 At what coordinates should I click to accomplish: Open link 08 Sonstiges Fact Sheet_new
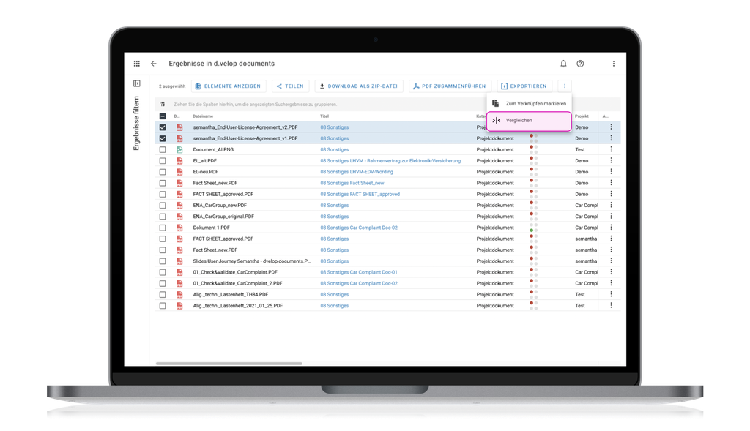tap(352, 183)
